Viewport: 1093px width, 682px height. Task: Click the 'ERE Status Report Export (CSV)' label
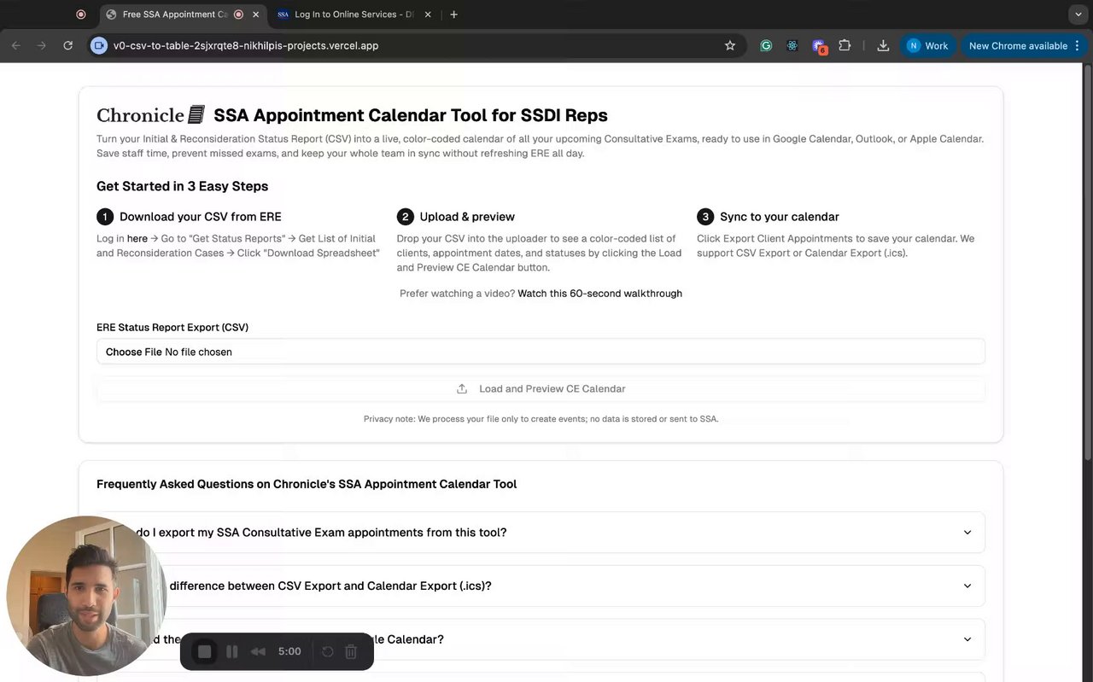click(x=172, y=327)
